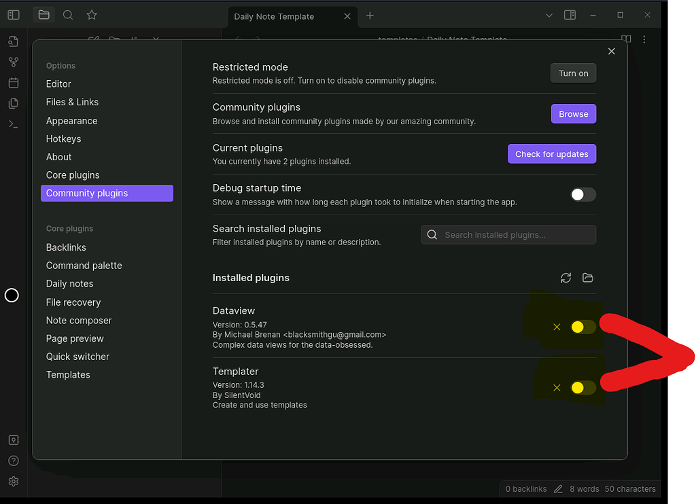Uninstall Templater with the X icon

coord(557,388)
